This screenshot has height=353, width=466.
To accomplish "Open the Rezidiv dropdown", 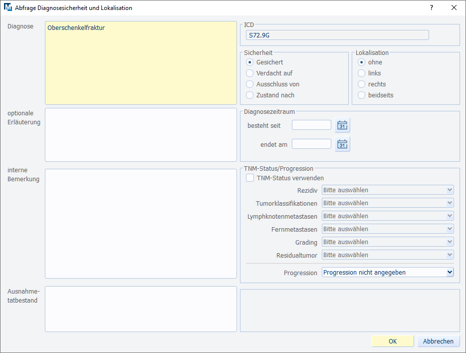I will pos(388,190).
